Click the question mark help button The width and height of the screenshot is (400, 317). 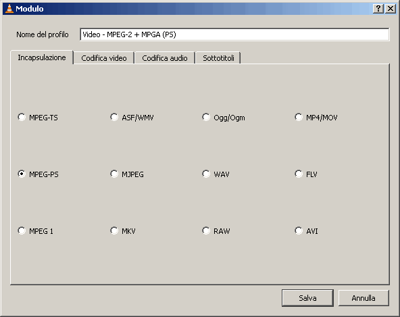(x=378, y=9)
